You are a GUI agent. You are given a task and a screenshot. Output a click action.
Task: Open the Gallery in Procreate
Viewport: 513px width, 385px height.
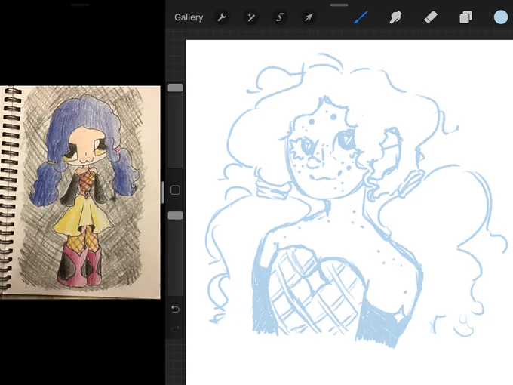point(189,17)
